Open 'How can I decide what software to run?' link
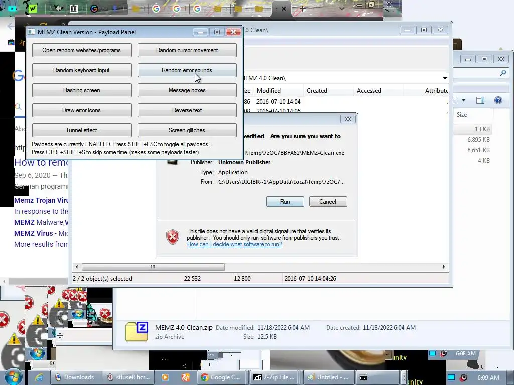 (x=234, y=244)
